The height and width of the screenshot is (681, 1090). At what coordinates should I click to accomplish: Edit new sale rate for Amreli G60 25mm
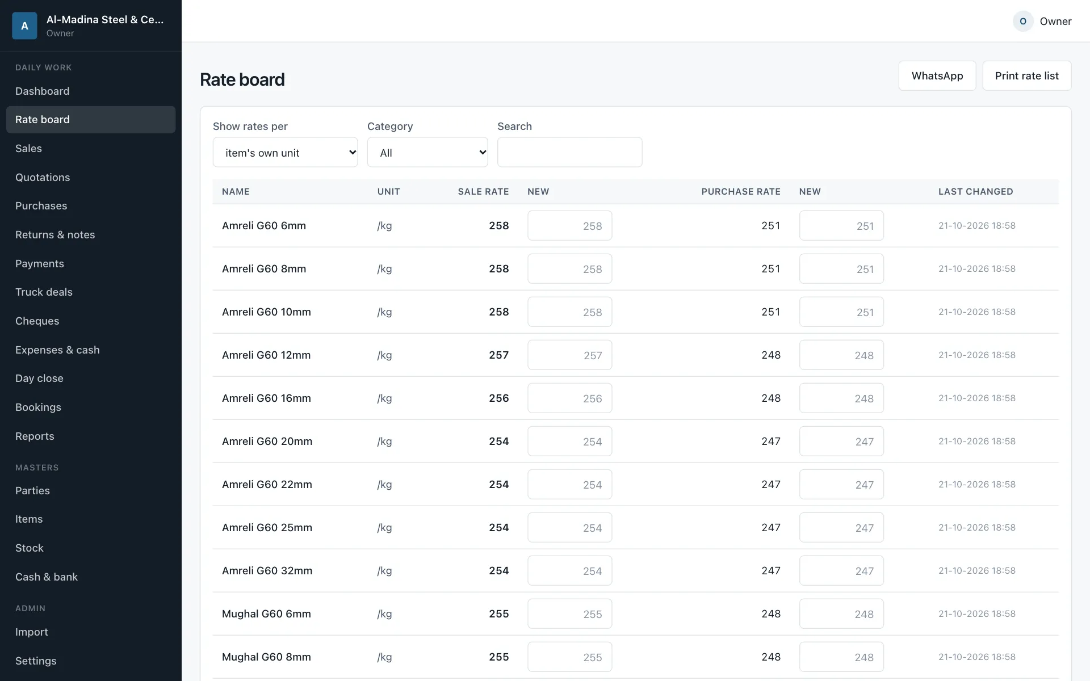(x=570, y=527)
